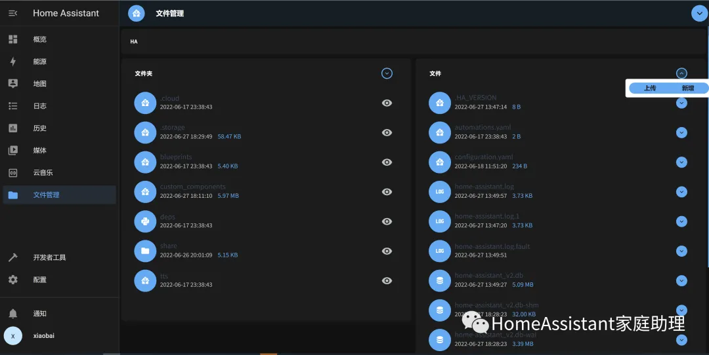This screenshot has width=709, height=355.
Task: Open the configuration.yaml file name
Action: coord(484,157)
